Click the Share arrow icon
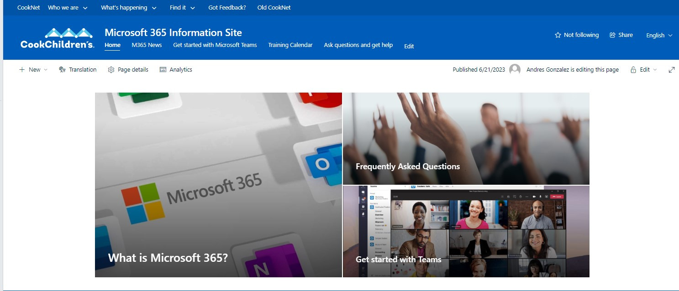 [x=613, y=35]
